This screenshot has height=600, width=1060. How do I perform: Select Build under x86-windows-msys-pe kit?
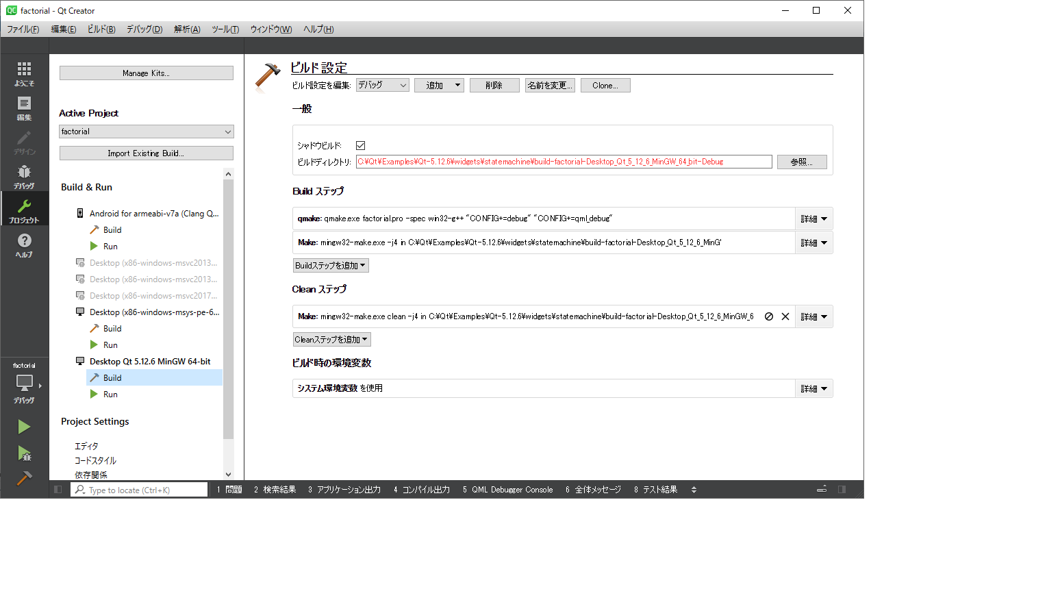click(112, 329)
